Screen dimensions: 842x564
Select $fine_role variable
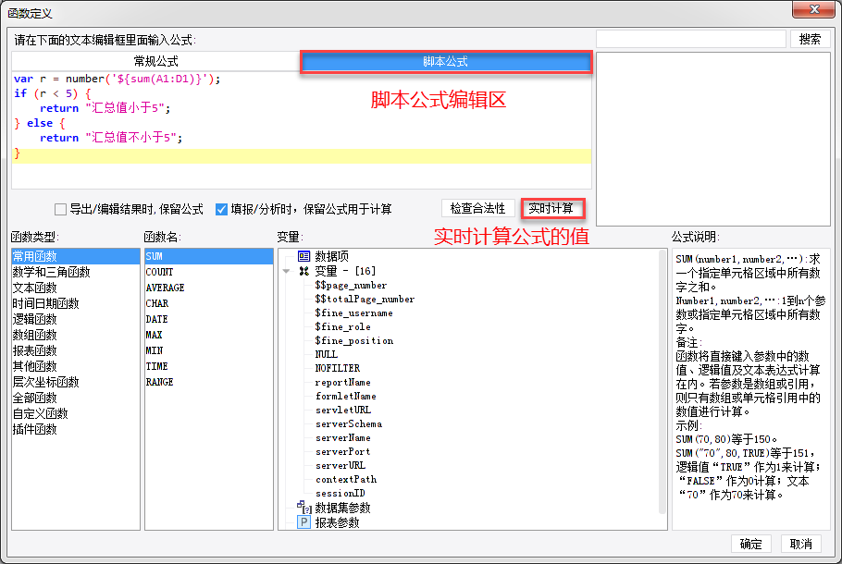(x=342, y=326)
